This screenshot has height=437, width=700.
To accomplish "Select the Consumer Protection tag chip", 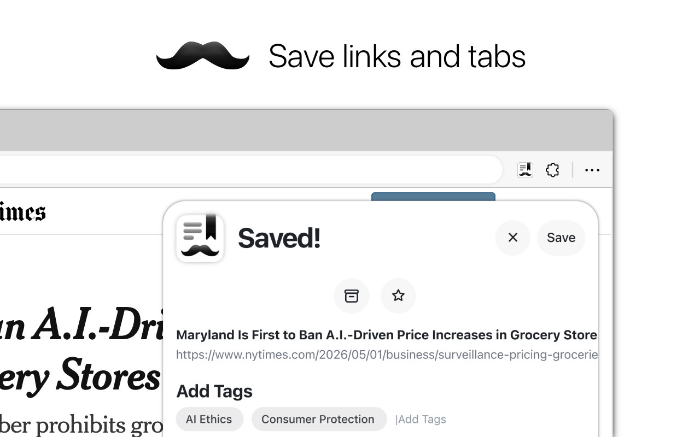I will click(x=318, y=419).
